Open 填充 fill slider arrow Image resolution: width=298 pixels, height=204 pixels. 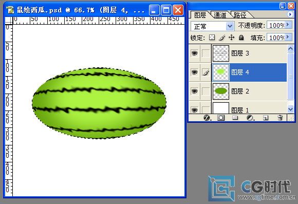pos(288,37)
